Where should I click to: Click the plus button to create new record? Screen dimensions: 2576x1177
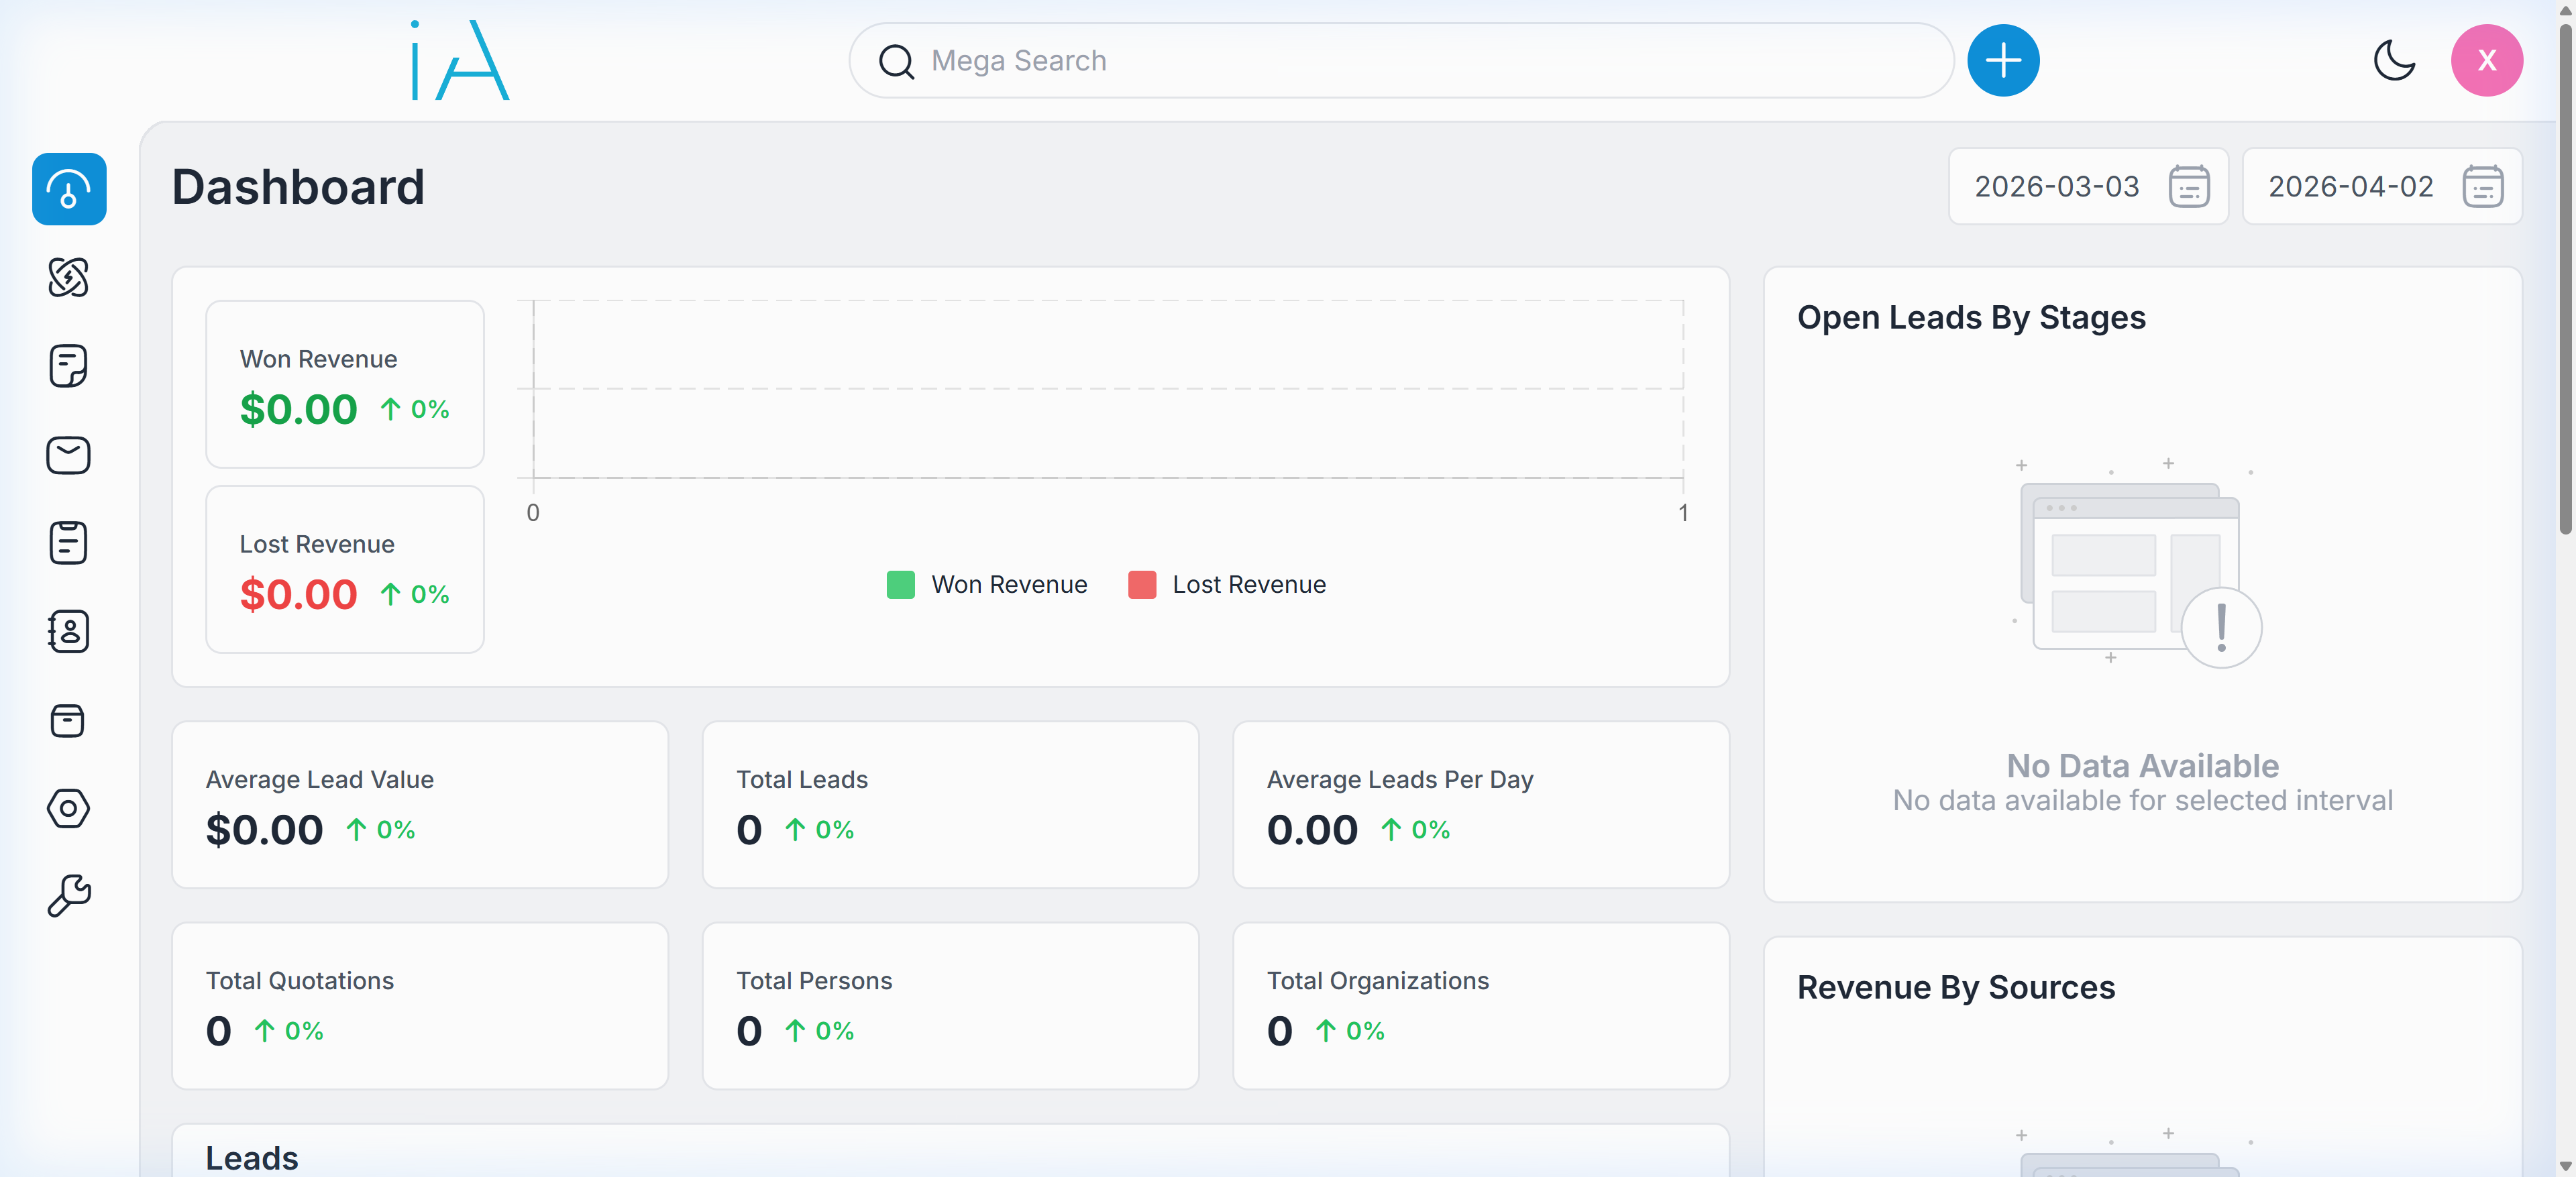[x=2002, y=60]
